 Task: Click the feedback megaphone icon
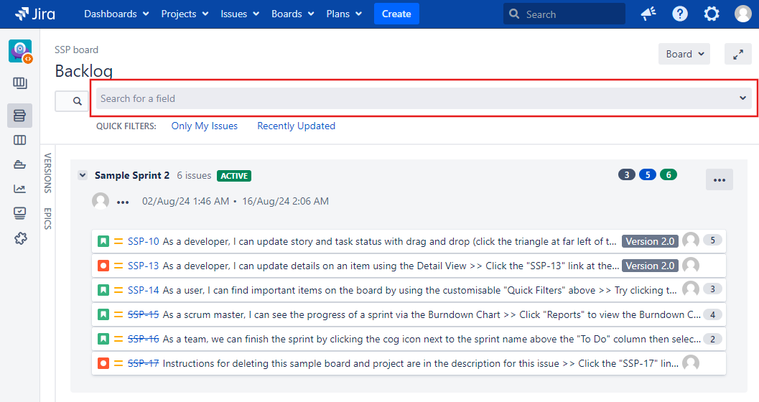[x=648, y=14]
